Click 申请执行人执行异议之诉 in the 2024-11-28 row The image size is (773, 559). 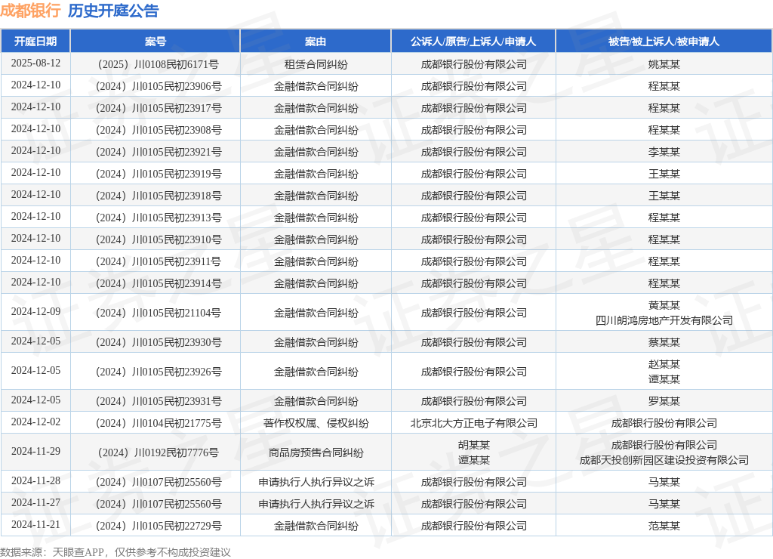pos(316,483)
